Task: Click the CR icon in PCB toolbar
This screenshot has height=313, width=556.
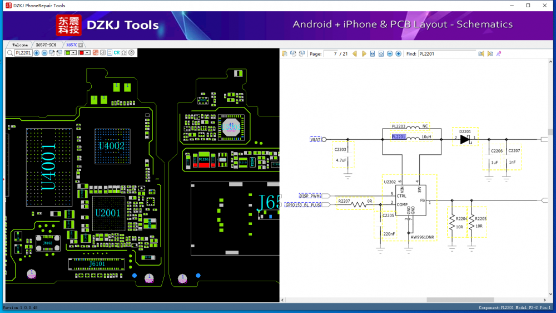Action: [117, 53]
